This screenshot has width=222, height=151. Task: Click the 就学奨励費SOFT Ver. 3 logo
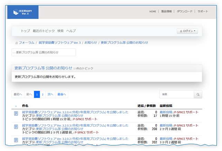[x=23, y=12]
